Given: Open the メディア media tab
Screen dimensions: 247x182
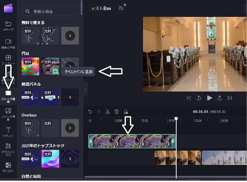Looking at the screenshot, I should (x=8, y=26).
